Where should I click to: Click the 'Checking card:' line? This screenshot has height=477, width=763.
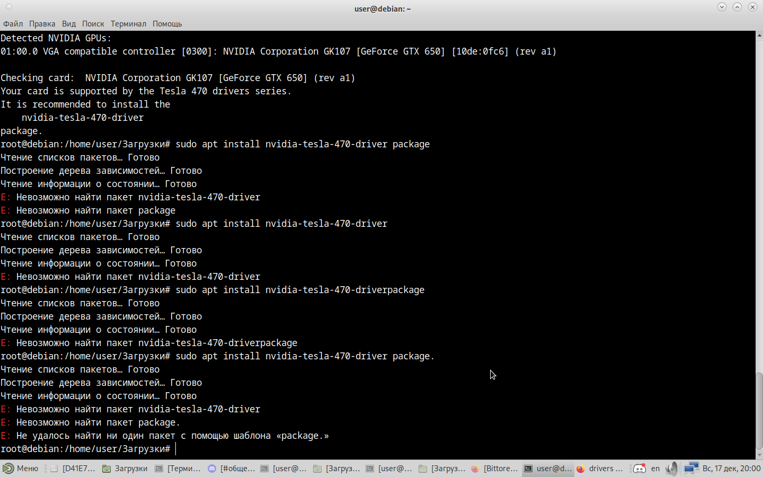click(178, 78)
